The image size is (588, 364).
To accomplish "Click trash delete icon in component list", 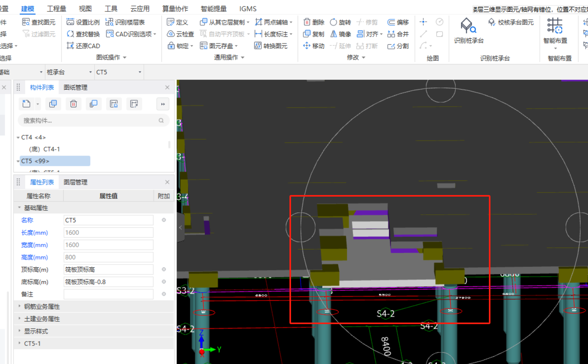I will click(73, 104).
